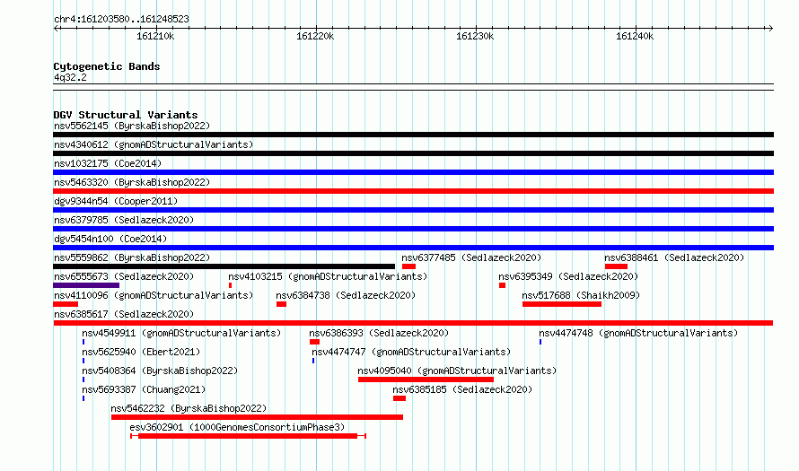Screen dimensions: 799x471
Task: Click the red bar under esv3602901
Action: coord(248,436)
